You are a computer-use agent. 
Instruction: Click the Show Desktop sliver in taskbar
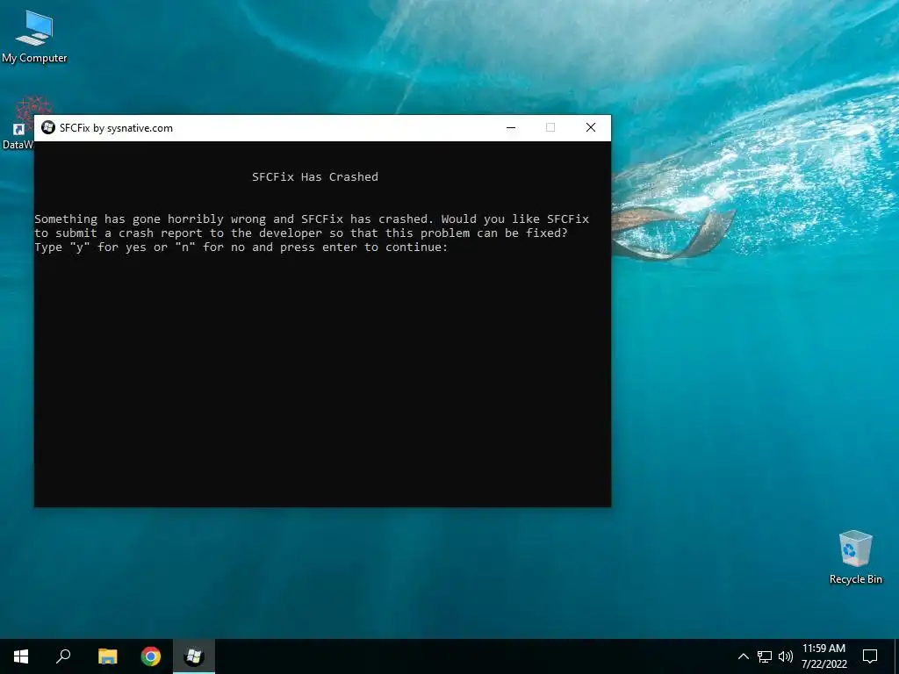tap(896, 656)
